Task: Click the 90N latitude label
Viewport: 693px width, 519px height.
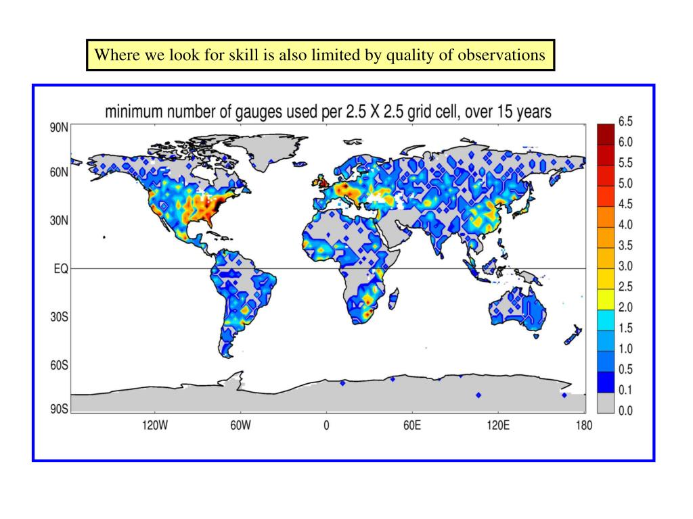Action: [x=59, y=128]
